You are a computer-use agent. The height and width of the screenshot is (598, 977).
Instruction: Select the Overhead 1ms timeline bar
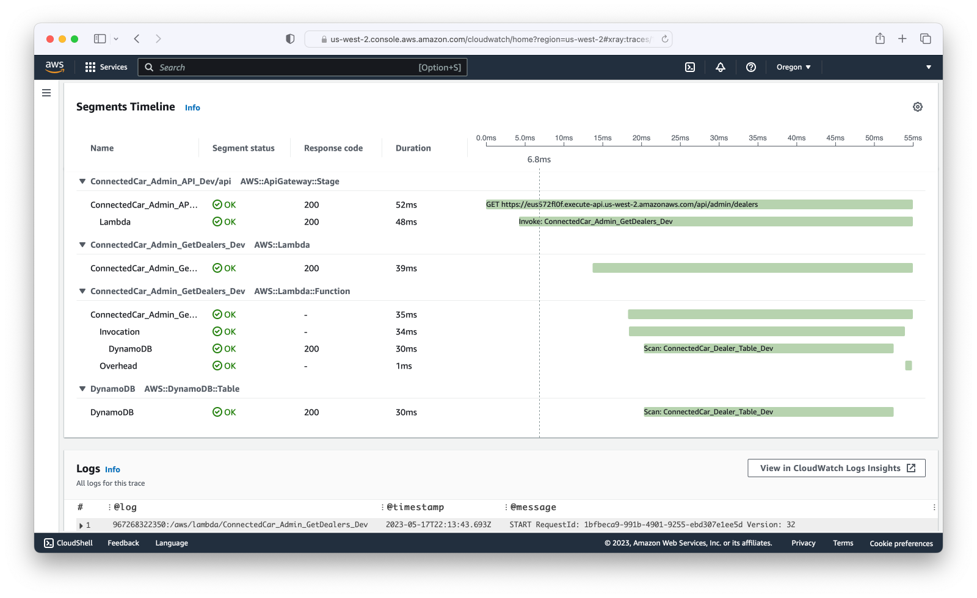pyautogui.click(x=909, y=366)
